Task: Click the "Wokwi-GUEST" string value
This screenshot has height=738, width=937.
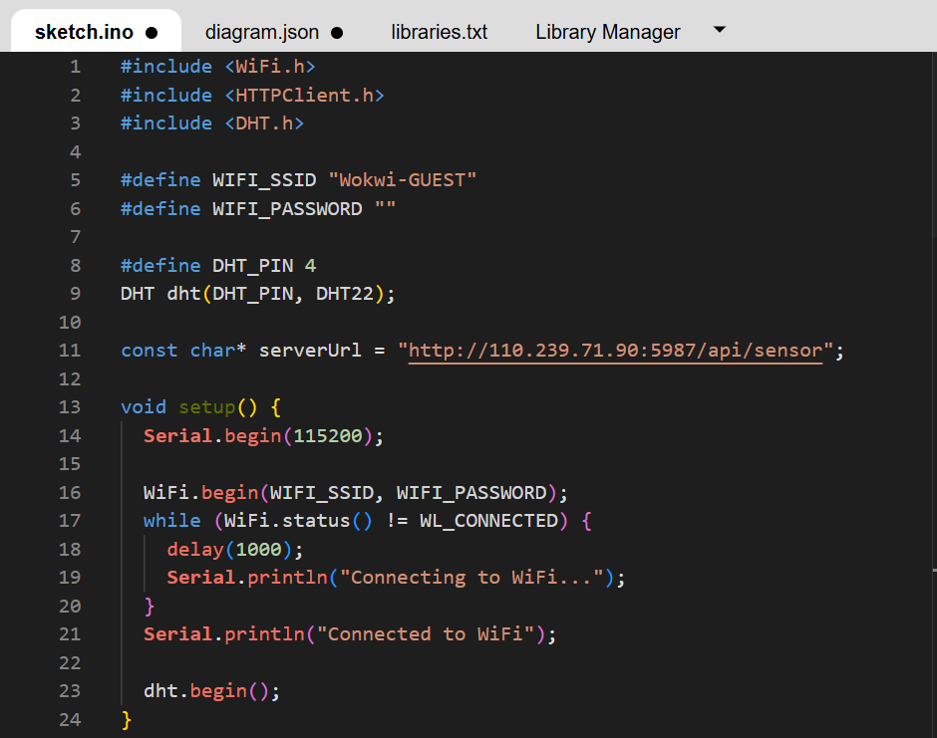Action: [x=403, y=179]
